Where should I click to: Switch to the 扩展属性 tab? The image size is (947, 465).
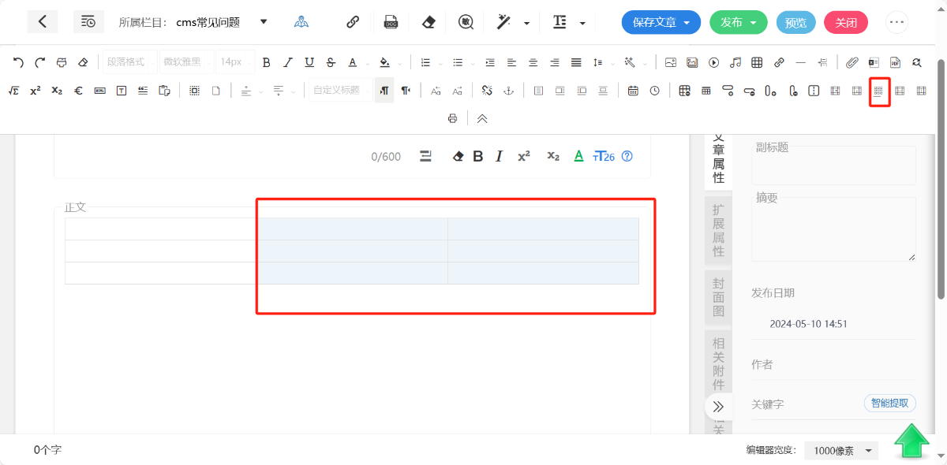(x=718, y=230)
